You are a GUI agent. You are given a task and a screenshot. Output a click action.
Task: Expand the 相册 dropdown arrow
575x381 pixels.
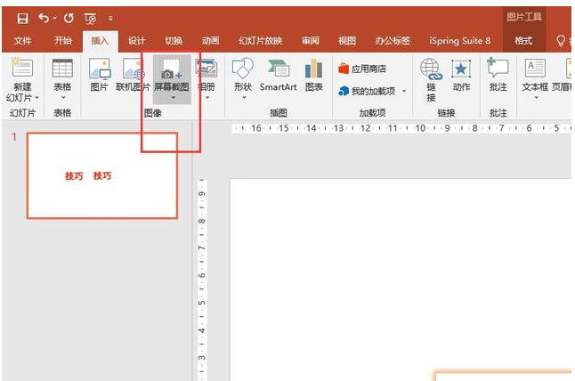(207, 98)
